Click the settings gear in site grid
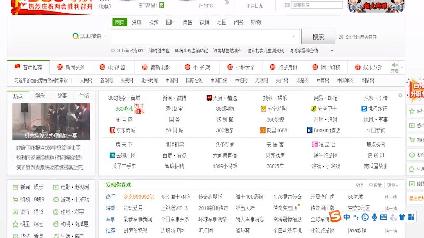The height and width of the screenshot is (238, 424). pyautogui.click(x=400, y=95)
